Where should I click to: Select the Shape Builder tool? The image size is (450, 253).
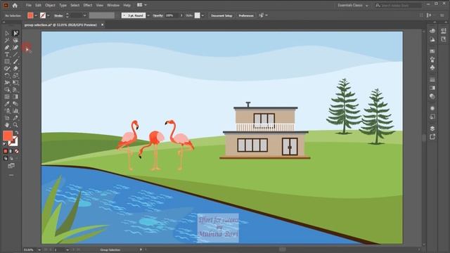[x=7, y=89]
